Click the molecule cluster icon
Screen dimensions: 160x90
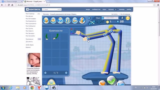pos(92,23)
